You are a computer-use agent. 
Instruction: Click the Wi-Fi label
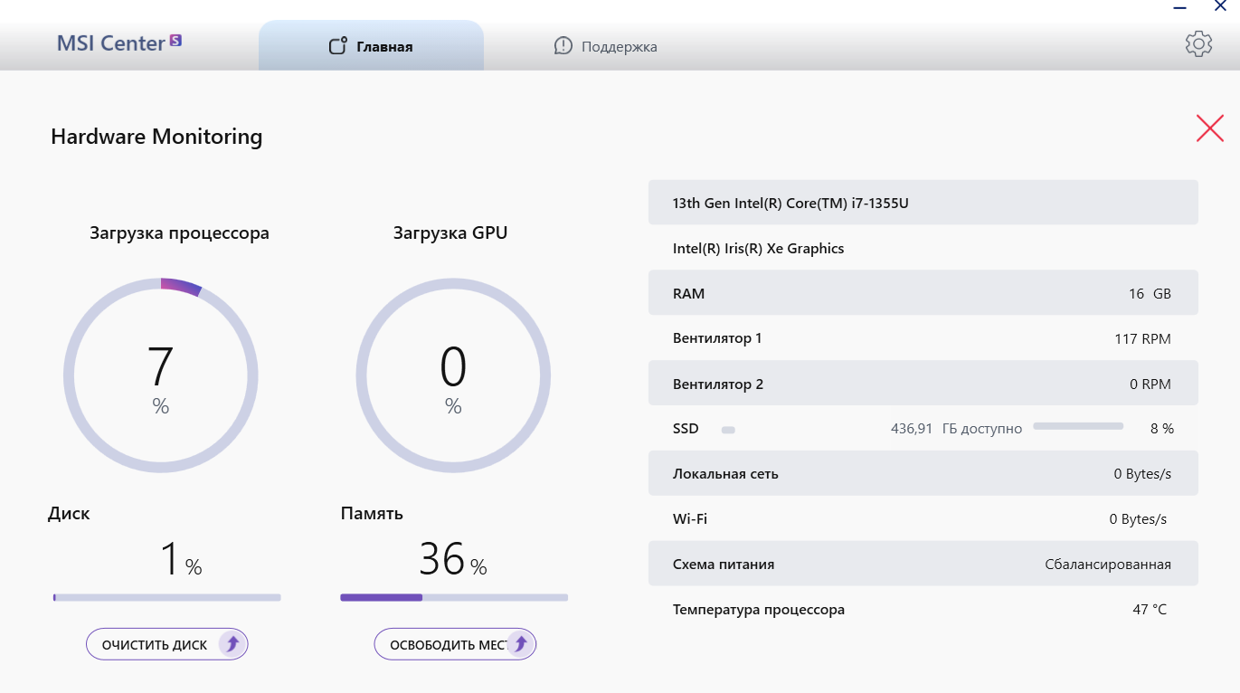pos(690,519)
